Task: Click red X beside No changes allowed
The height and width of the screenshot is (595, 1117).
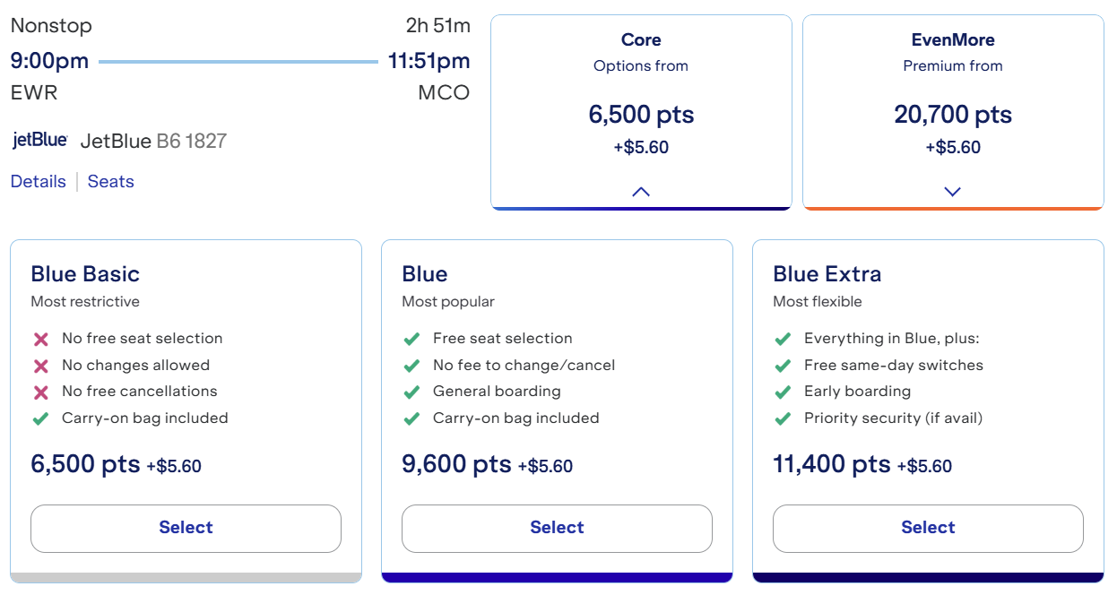Action: [x=40, y=366]
